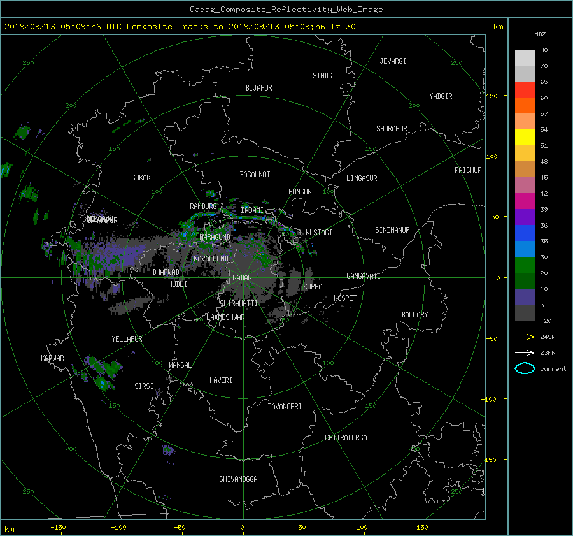Viewport: 573px width, 536px height.
Task: Click the RAICHUR city label
Action: [468, 170]
